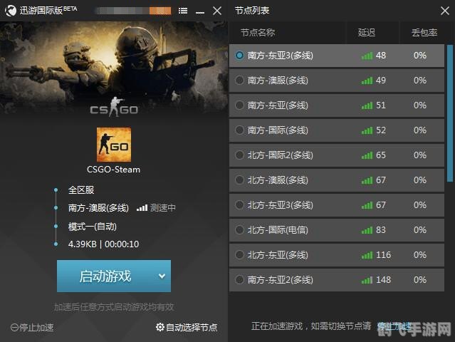Image resolution: width=455 pixels, height=342 pixels.
Task: Click node name 北方-国际(电信)
Action: tap(278, 230)
